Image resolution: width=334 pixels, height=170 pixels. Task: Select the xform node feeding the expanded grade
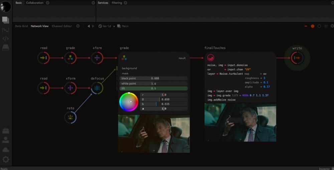click(x=97, y=58)
